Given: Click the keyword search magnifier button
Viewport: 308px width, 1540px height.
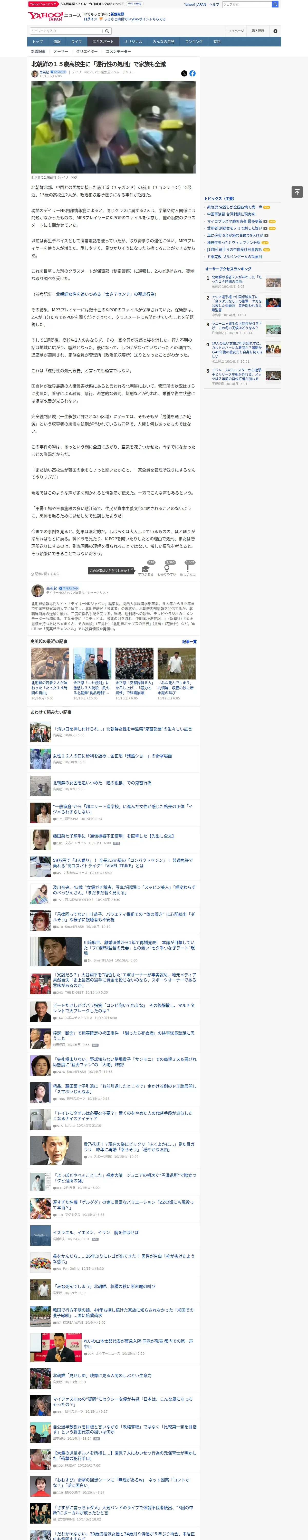Looking at the screenshot, I should point(107,31).
